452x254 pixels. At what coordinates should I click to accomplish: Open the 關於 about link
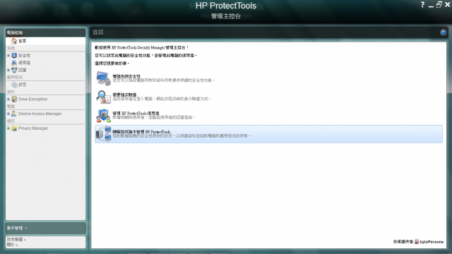13,245
